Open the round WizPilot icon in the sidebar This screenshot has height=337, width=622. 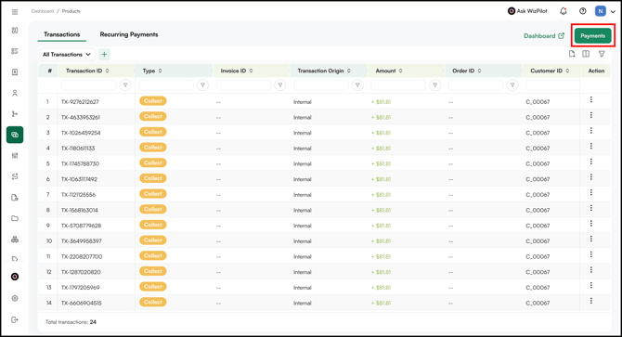(15, 277)
